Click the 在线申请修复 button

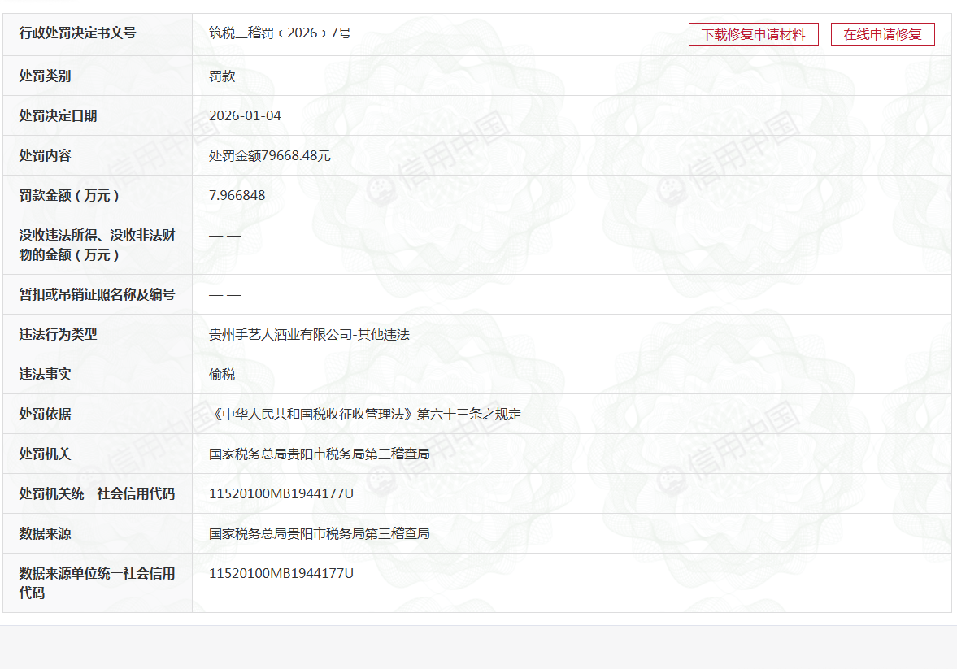tap(882, 34)
